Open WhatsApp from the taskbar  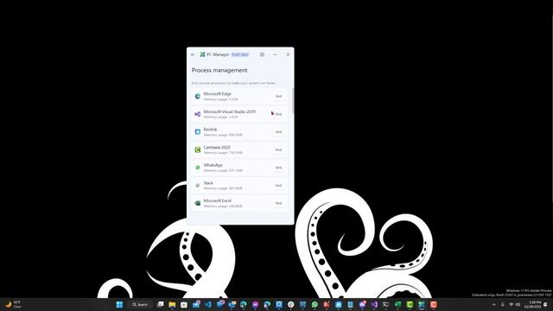point(315,305)
